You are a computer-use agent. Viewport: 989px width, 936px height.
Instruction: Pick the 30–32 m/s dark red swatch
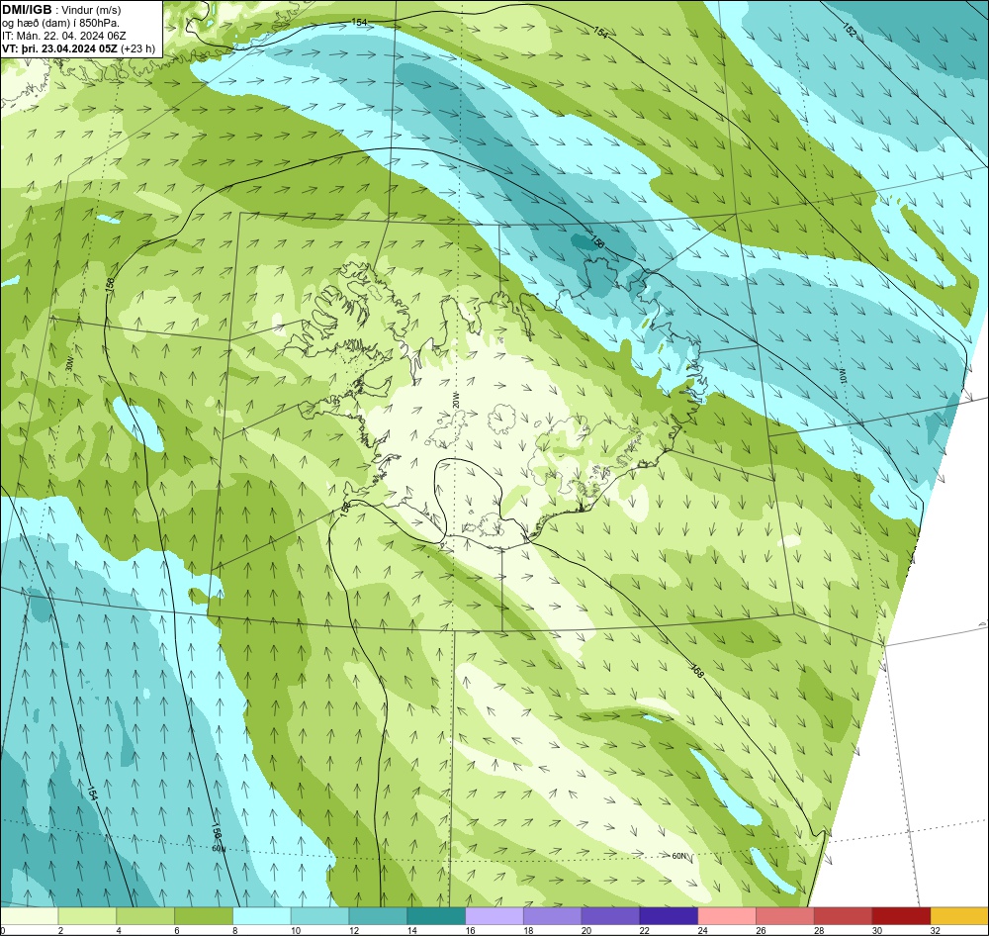pyautogui.click(x=901, y=916)
